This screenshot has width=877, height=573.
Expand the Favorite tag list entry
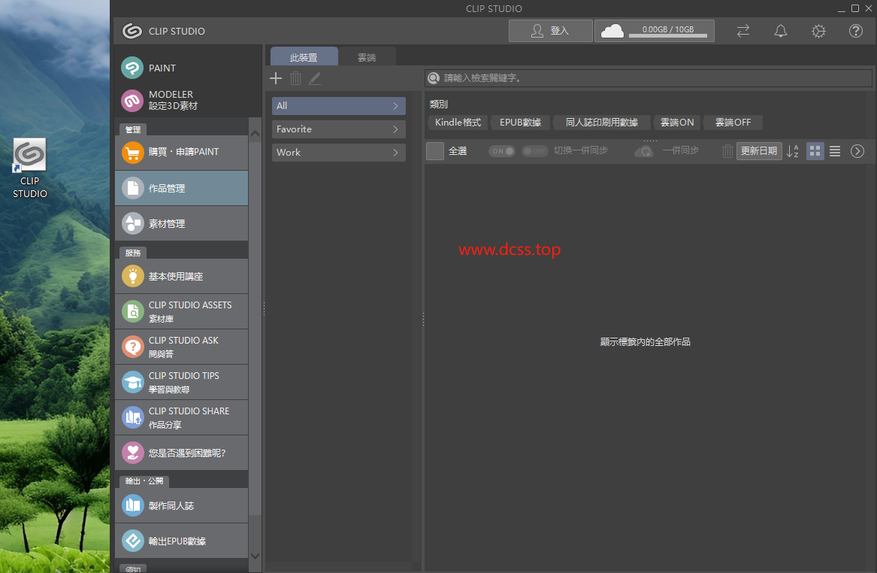(x=338, y=129)
